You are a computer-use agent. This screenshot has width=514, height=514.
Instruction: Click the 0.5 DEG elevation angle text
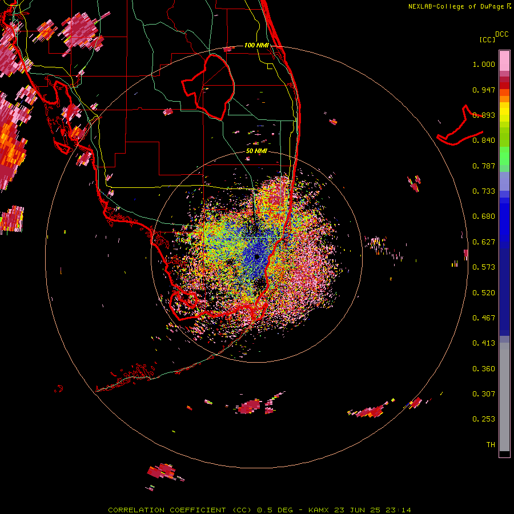tap(276, 510)
